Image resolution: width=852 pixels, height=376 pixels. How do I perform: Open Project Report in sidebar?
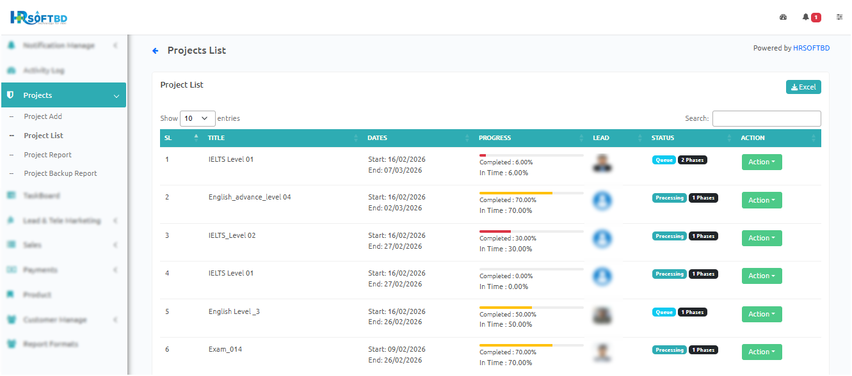coord(47,155)
